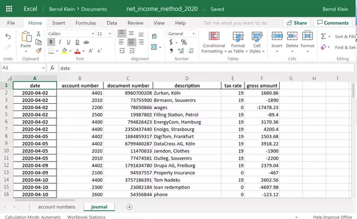This screenshot has height=219, width=357.
Task: Expand the Paste options arrow
Action: pyautogui.click(x=26, y=51)
